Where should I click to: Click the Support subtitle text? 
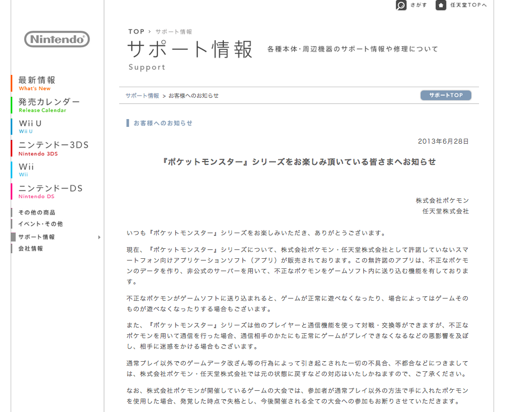tap(147, 67)
